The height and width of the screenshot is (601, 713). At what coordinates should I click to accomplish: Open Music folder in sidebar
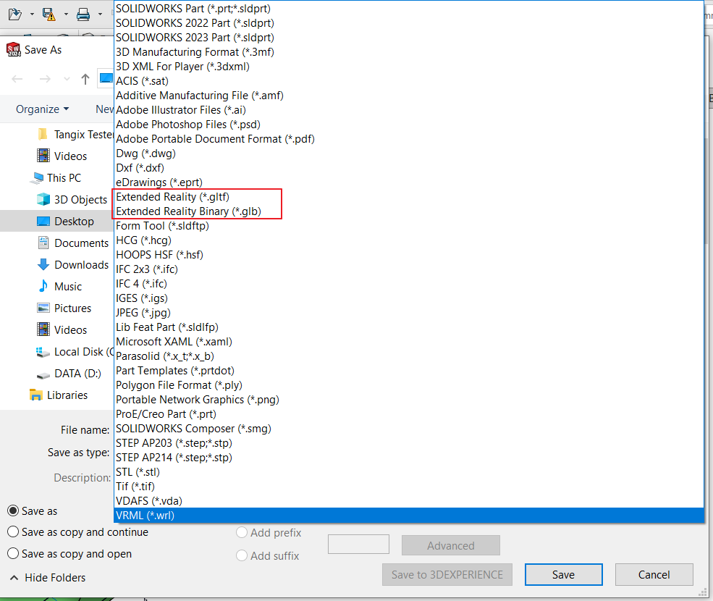click(x=59, y=287)
